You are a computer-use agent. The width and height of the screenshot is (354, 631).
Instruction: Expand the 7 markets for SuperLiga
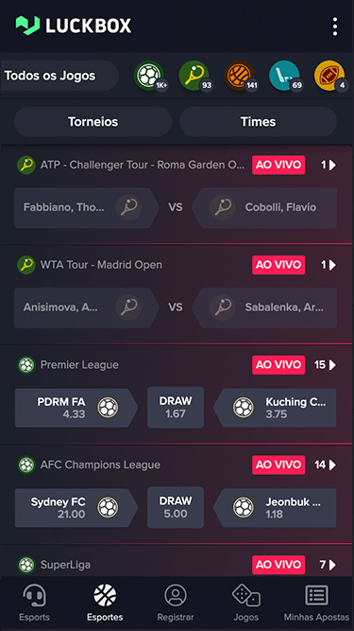point(328,565)
